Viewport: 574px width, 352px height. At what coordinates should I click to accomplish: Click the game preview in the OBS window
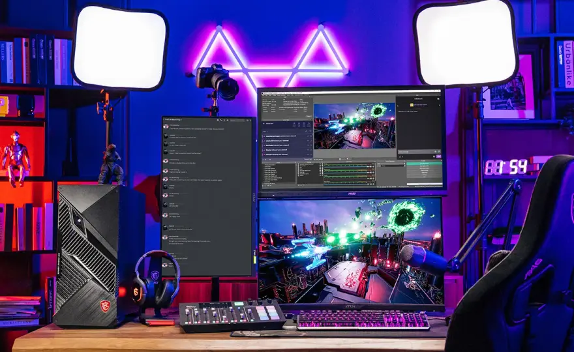tap(355, 126)
